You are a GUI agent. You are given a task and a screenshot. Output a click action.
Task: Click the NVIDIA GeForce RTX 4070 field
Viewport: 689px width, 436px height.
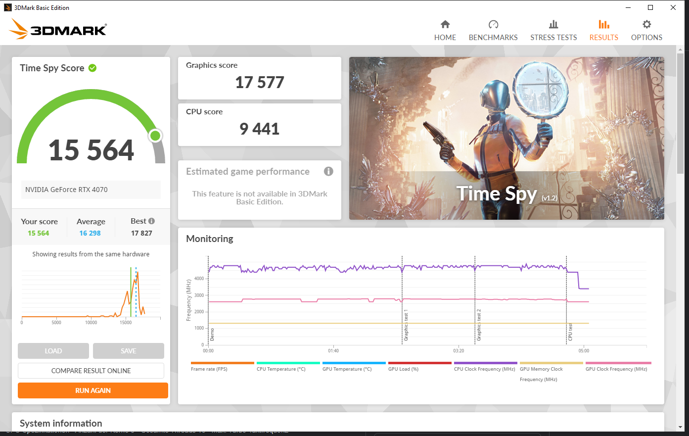[91, 190]
